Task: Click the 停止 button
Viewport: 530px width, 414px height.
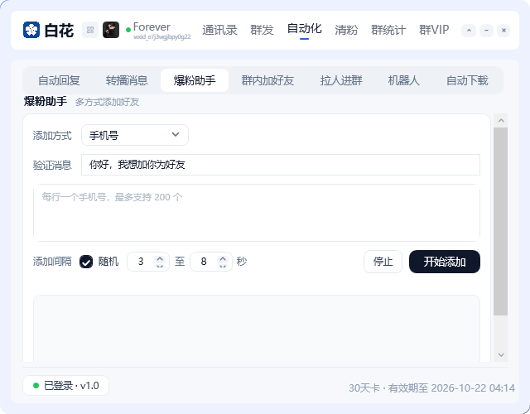Action: [x=383, y=262]
